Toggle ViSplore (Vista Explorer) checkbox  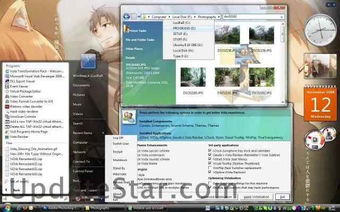(x=210, y=172)
